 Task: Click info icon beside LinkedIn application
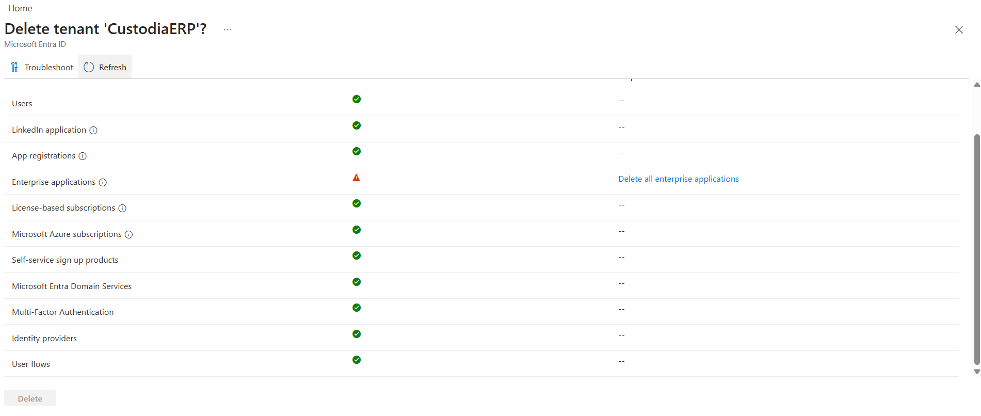[x=93, y=131]
